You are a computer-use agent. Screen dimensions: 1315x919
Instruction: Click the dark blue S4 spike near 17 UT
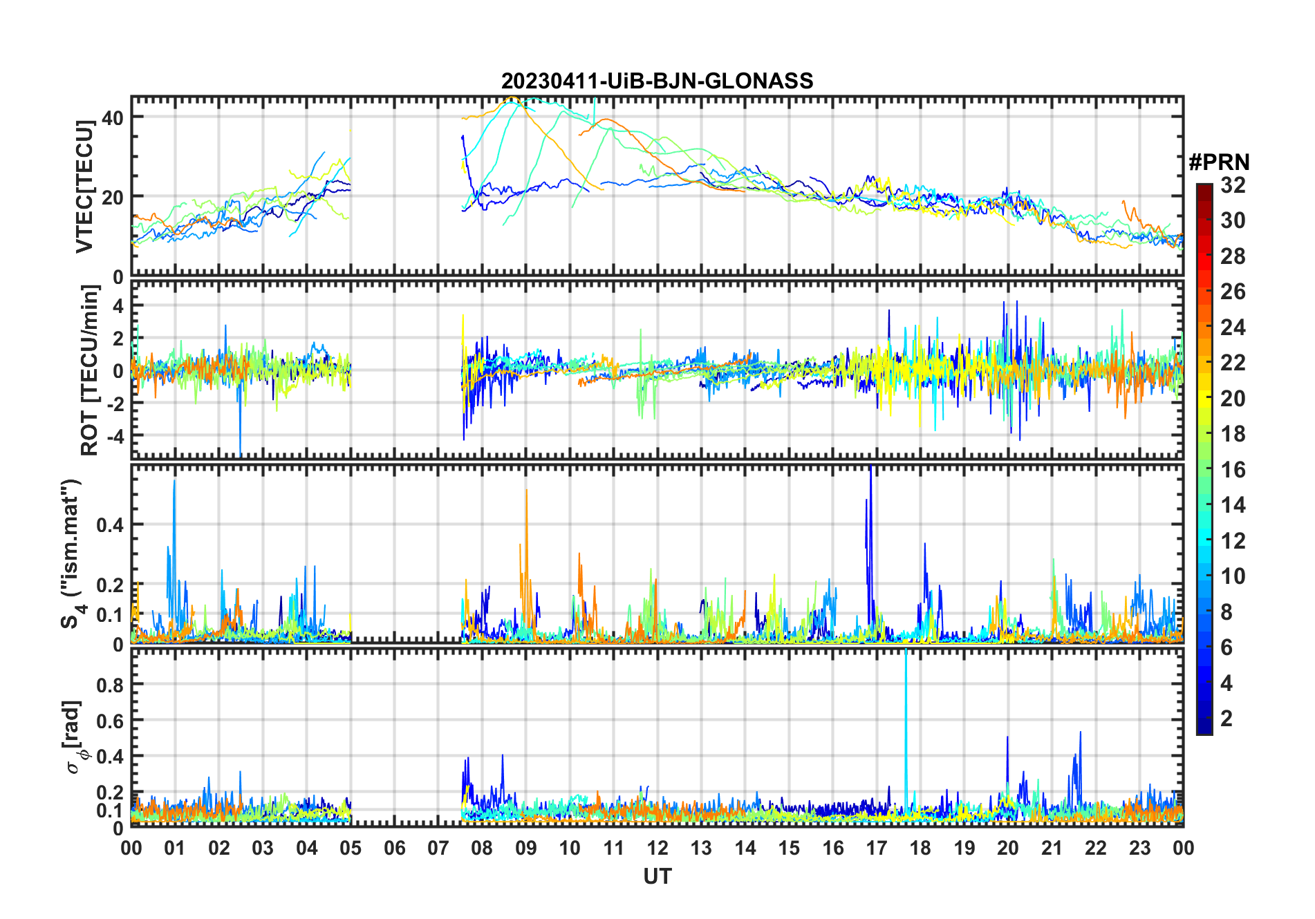(870, 525)
